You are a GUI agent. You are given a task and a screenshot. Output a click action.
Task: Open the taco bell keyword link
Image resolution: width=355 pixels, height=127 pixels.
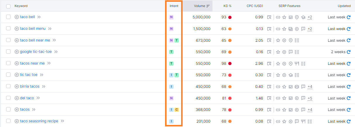(x=28, y=17)
